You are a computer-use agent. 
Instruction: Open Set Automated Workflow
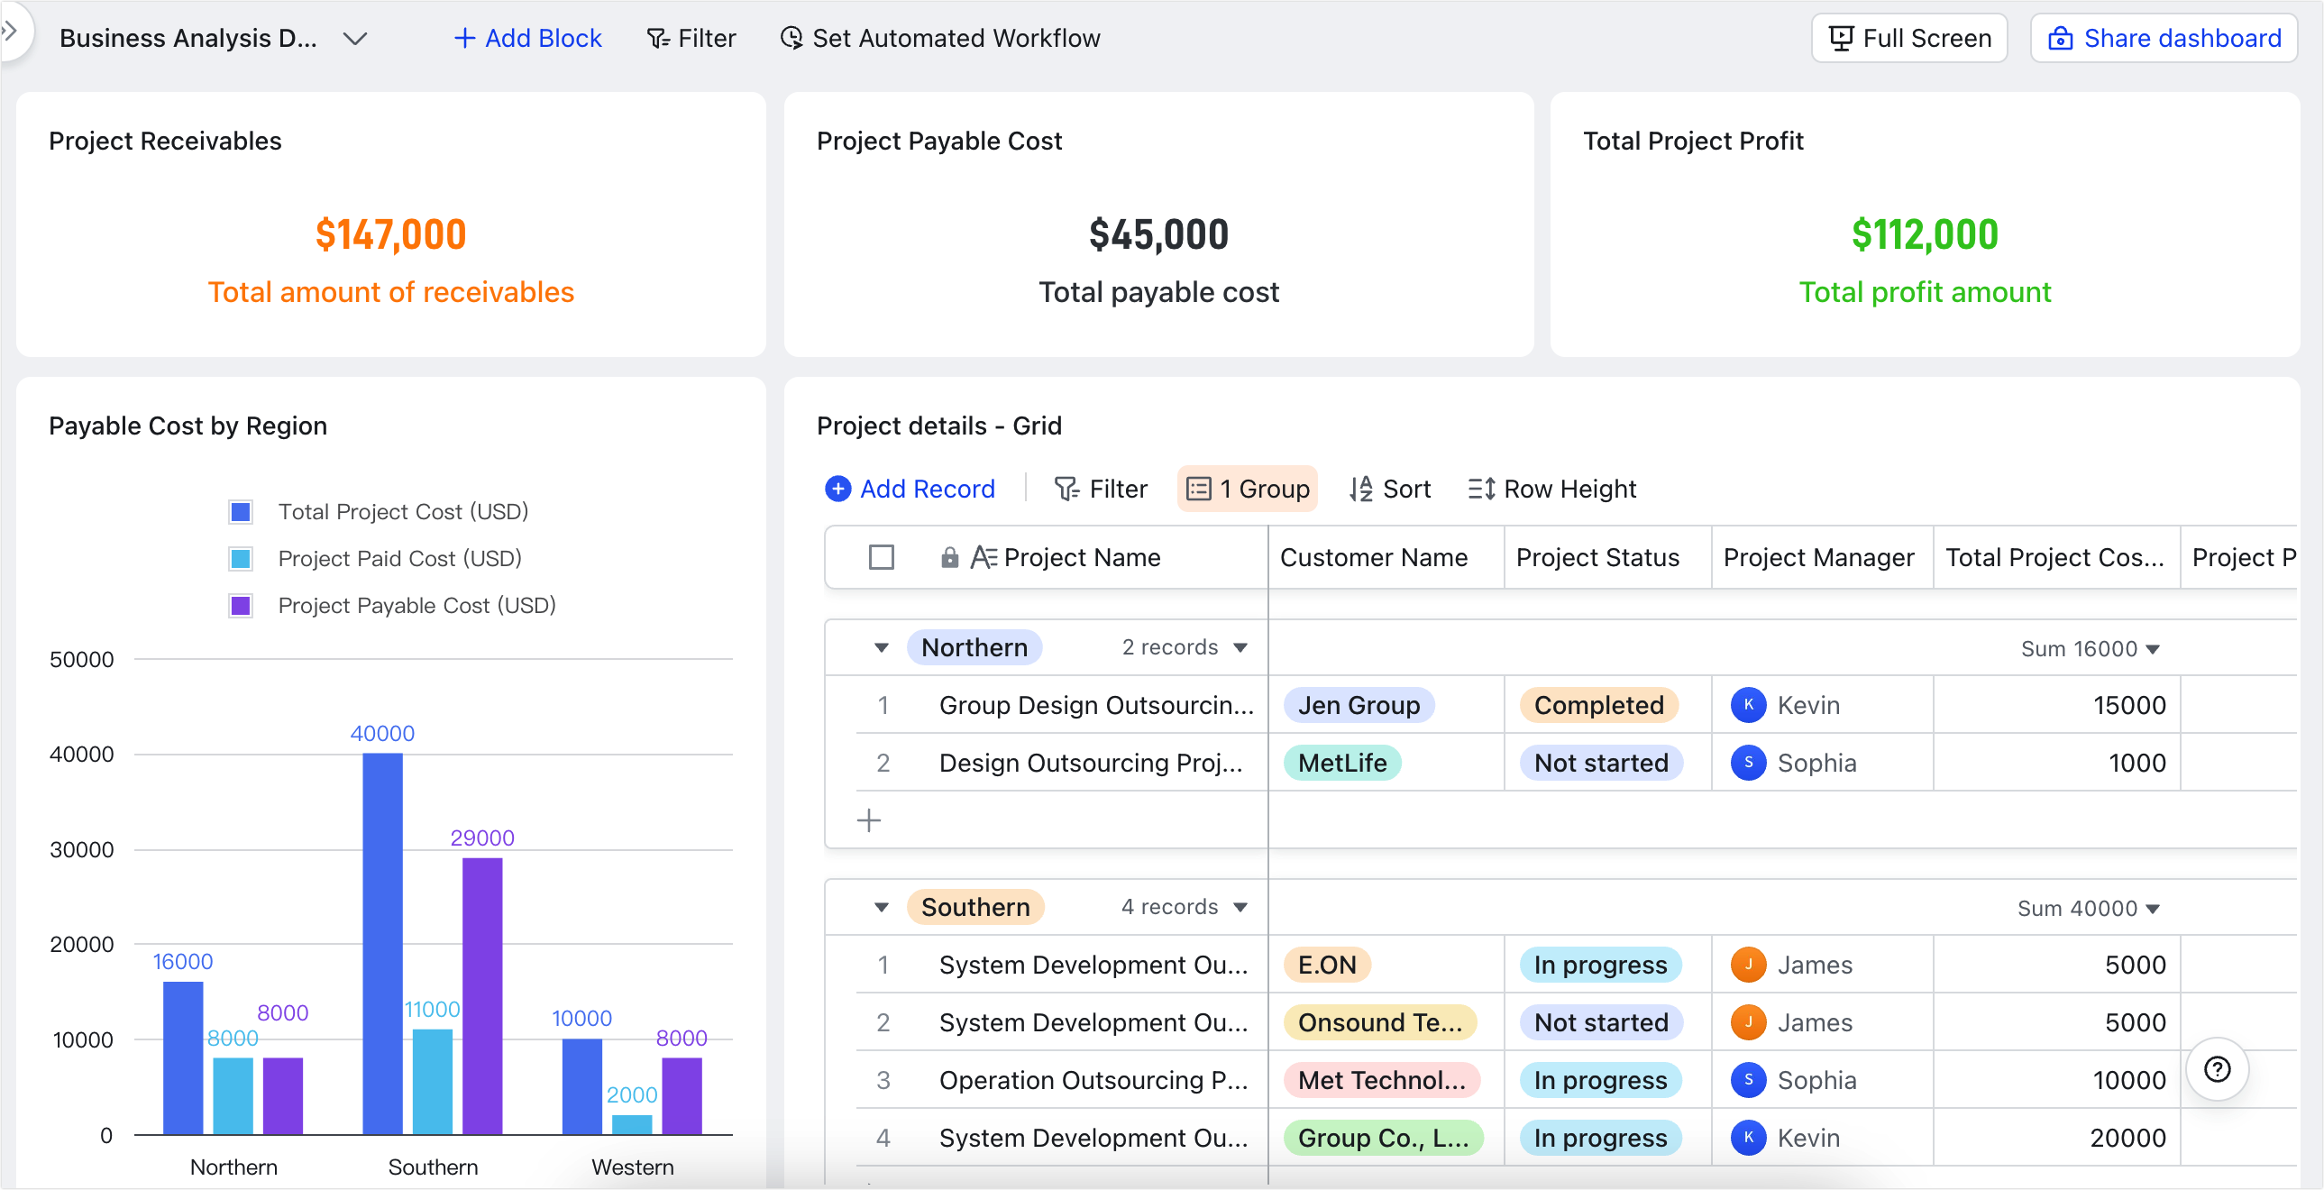pos(940,38)
